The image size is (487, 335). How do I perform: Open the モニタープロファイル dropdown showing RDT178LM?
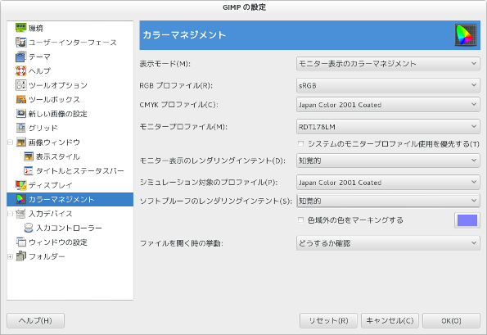tap(388, 127)
